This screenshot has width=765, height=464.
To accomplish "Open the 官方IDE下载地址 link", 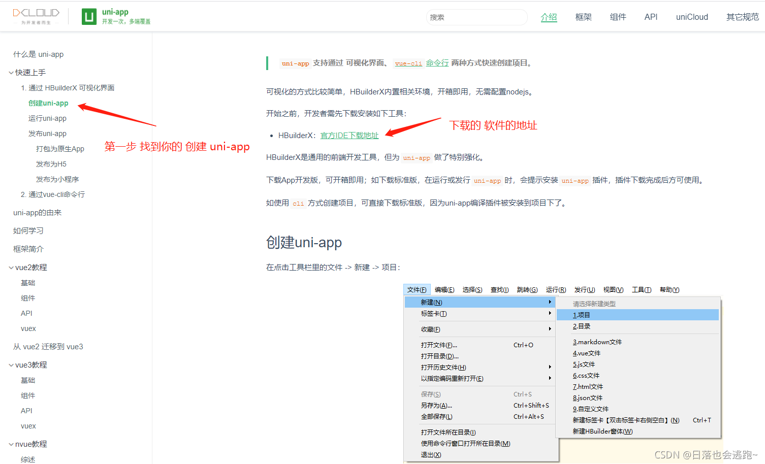I will (x=349, y=136).
